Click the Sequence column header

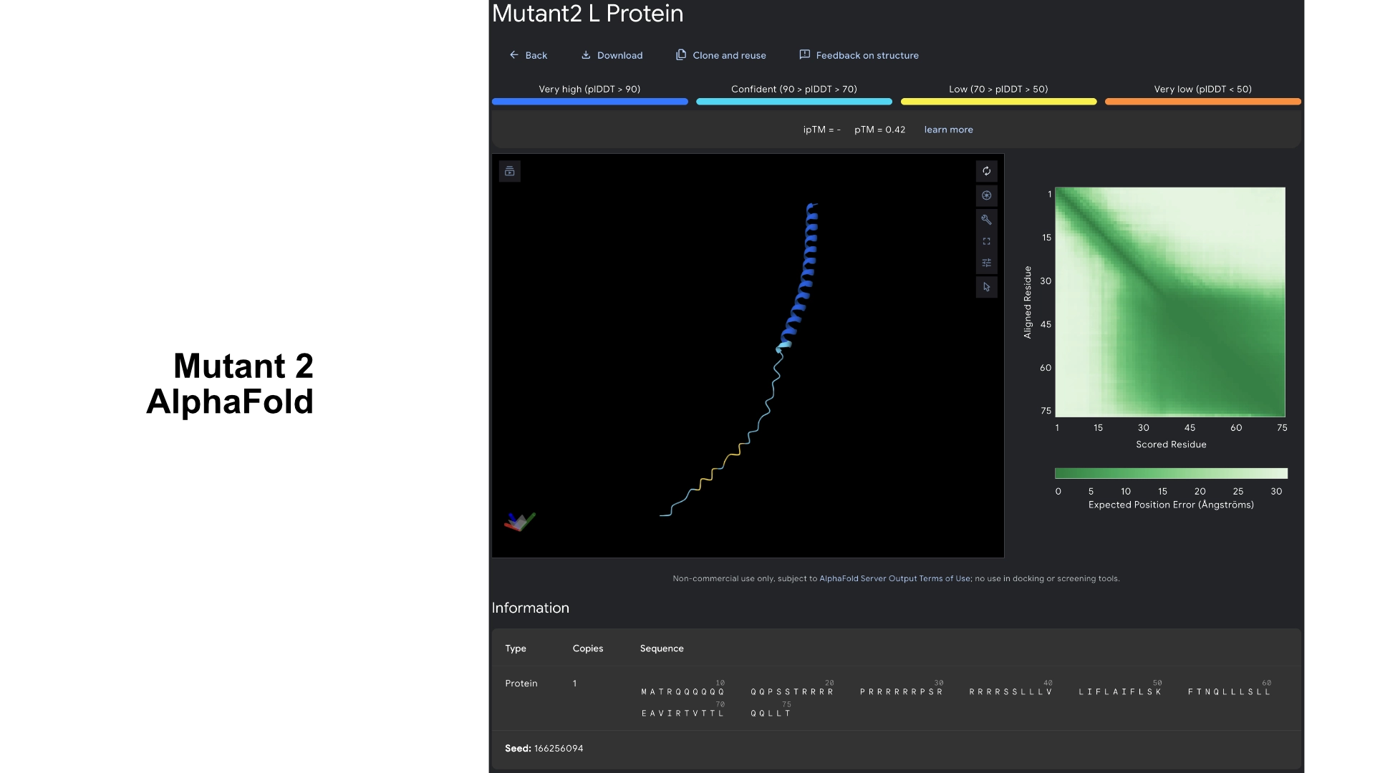point(662,648)
